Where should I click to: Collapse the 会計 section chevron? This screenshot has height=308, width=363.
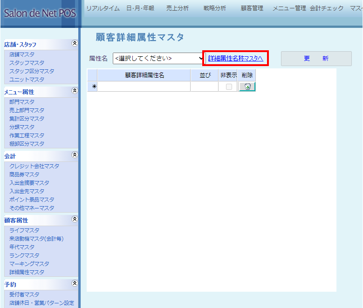tap(74, 155)
